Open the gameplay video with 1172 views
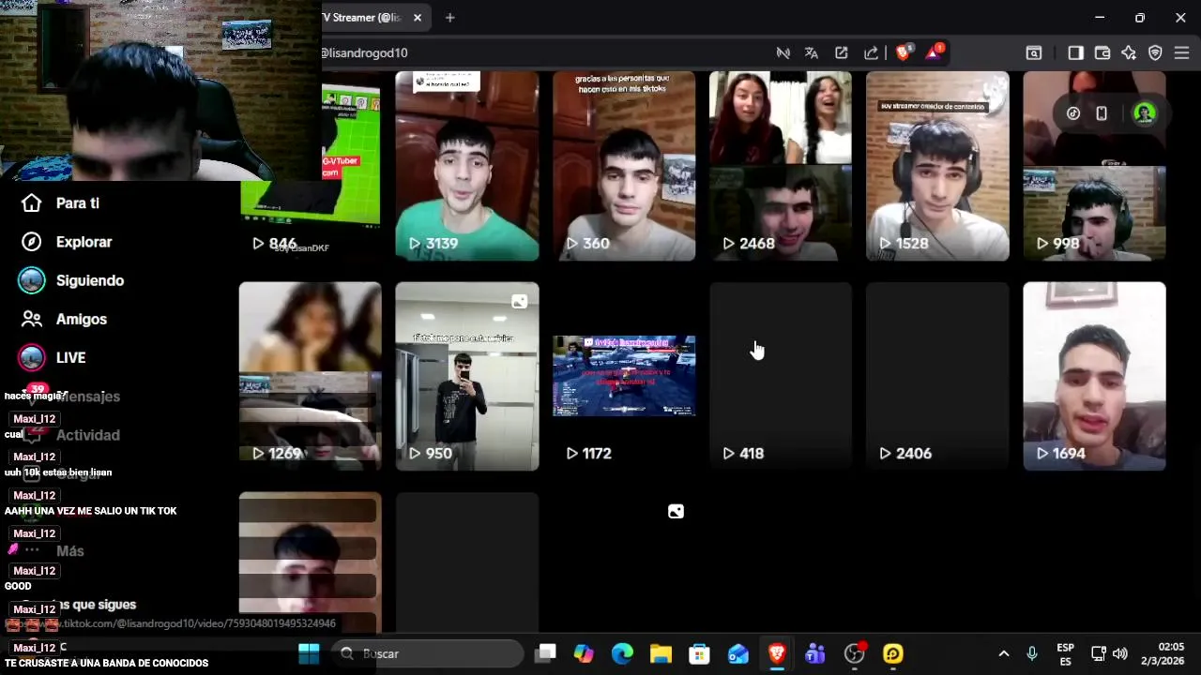The width and height of the screenshot is (1201, 675). tap(624, 376)
